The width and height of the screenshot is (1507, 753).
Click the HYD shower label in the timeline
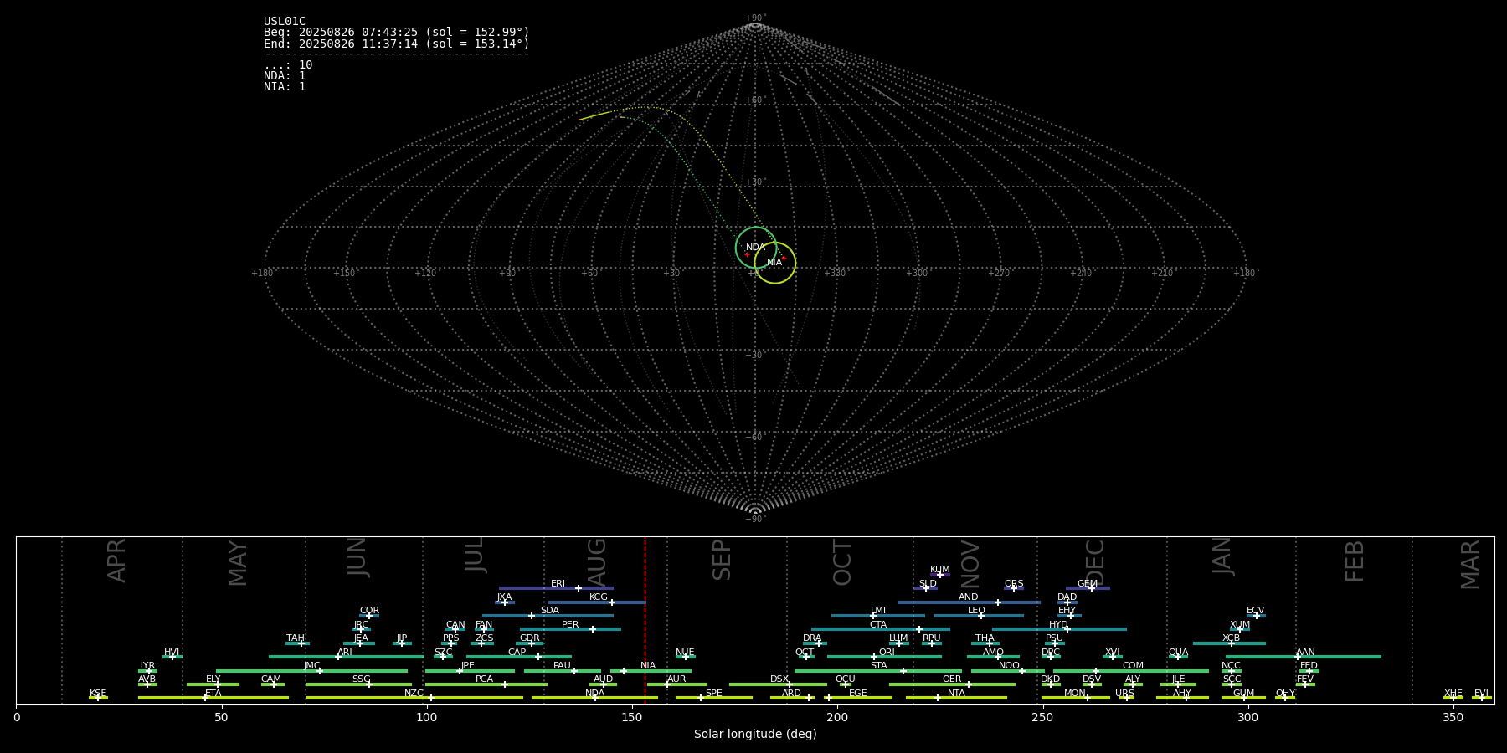(x=1058, y=625)
